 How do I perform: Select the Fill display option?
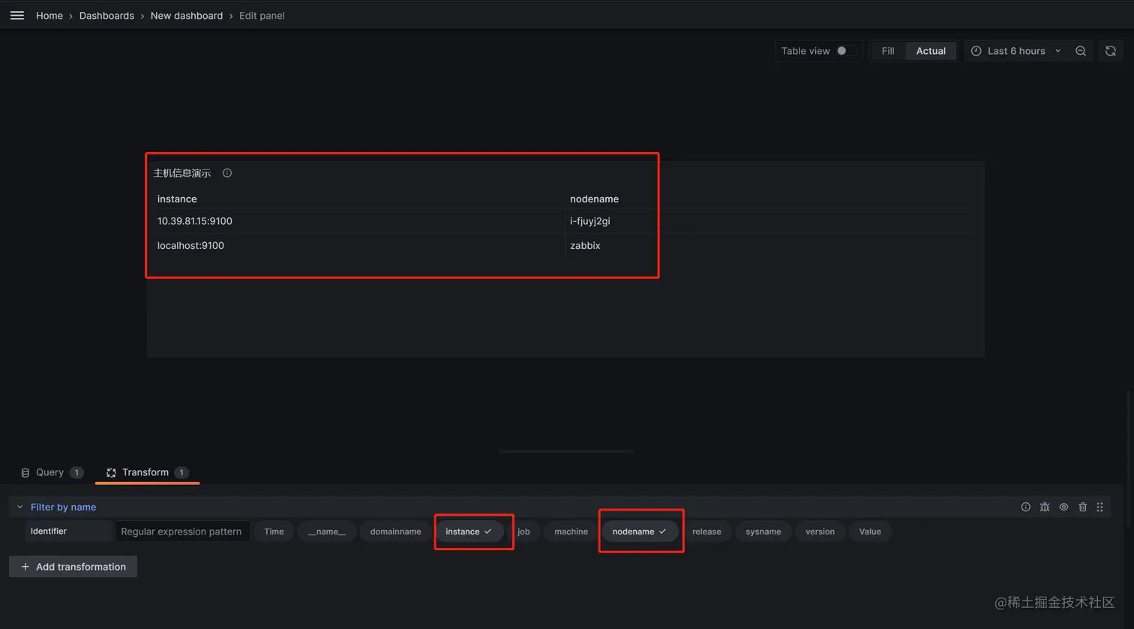click(888, 51)
